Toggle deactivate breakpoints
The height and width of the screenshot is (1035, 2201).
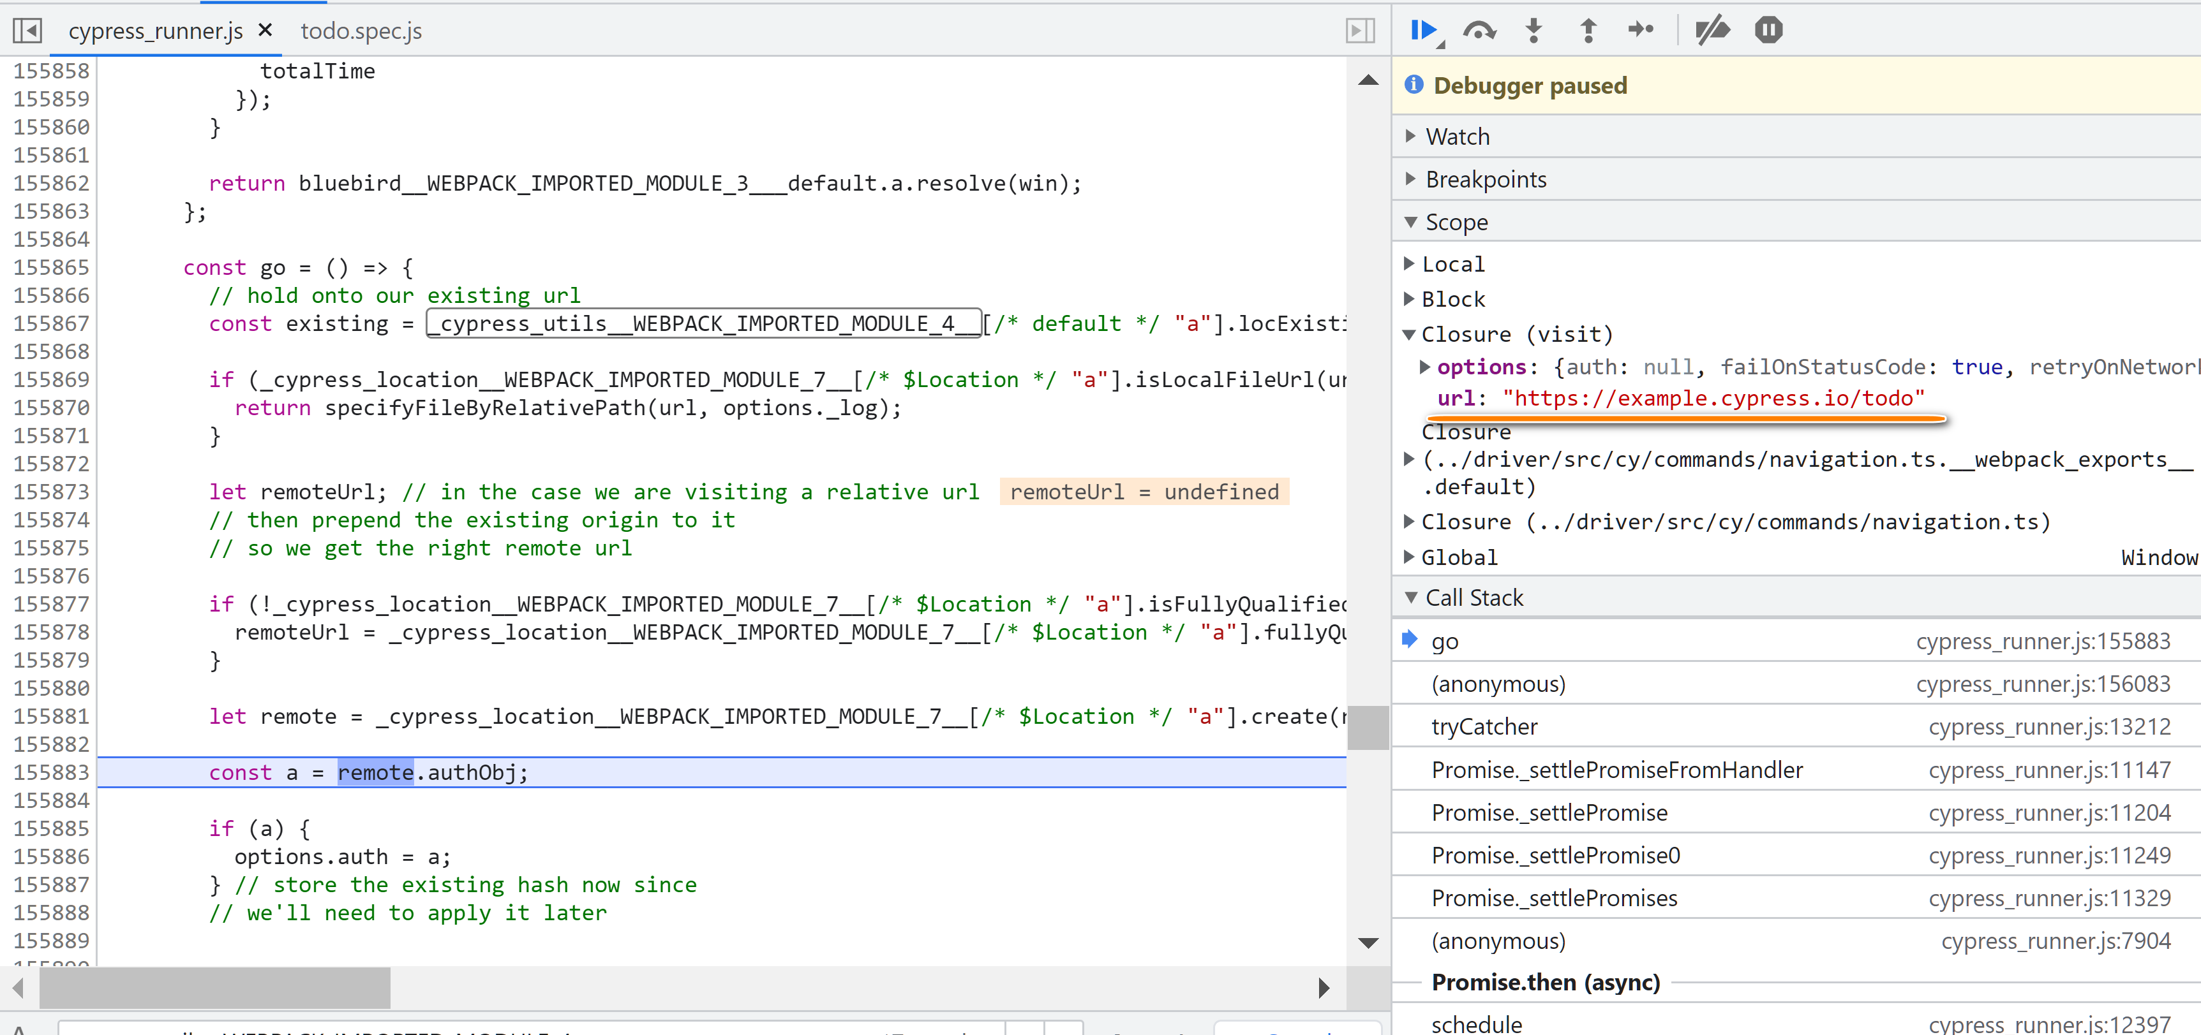1712,31
